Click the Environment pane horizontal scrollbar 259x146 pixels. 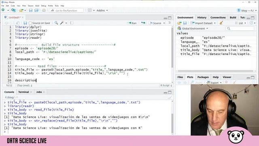coord(215,71)
